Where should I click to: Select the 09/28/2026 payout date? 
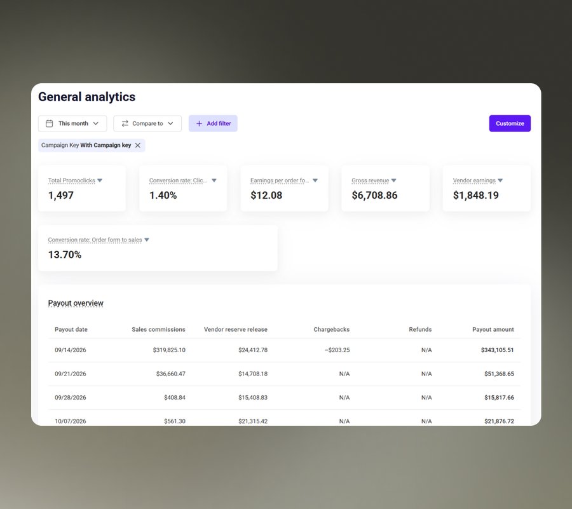coord(71,397)
